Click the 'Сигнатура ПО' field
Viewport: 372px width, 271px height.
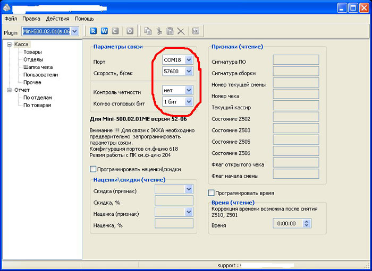[295, 59]
